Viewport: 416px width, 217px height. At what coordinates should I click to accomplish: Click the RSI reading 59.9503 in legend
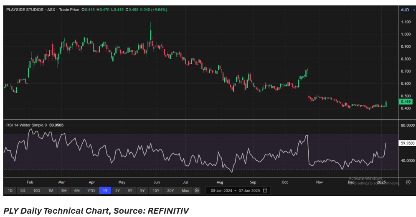pos(56,125)
